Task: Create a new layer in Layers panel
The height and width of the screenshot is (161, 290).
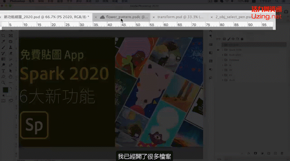Action: pyautogui.click(x=275, y=153)
